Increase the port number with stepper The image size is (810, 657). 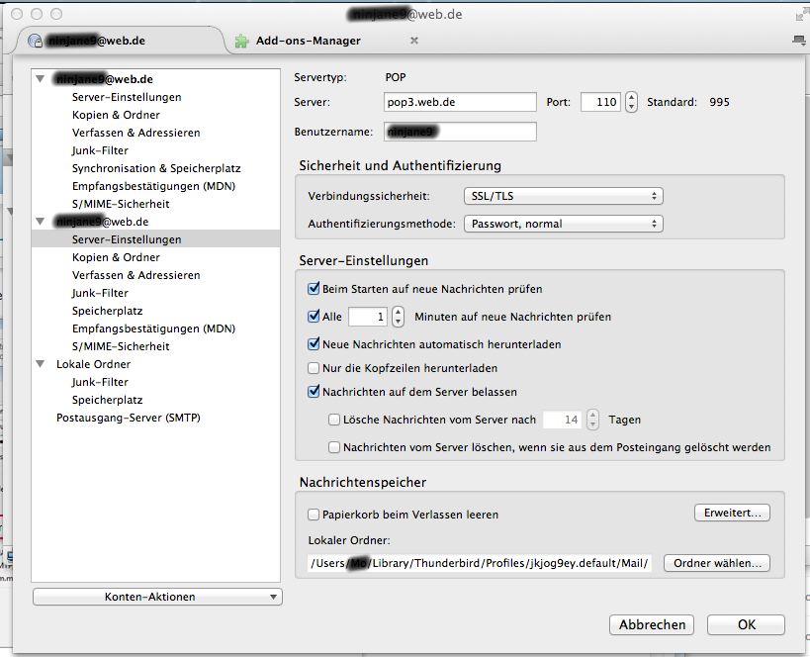point(631,97)
